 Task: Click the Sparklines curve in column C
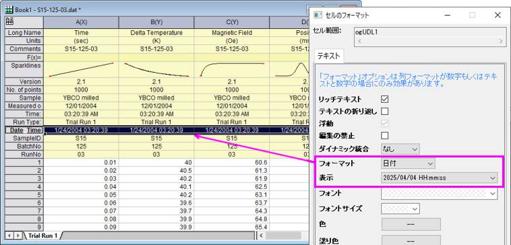[231, 69]
